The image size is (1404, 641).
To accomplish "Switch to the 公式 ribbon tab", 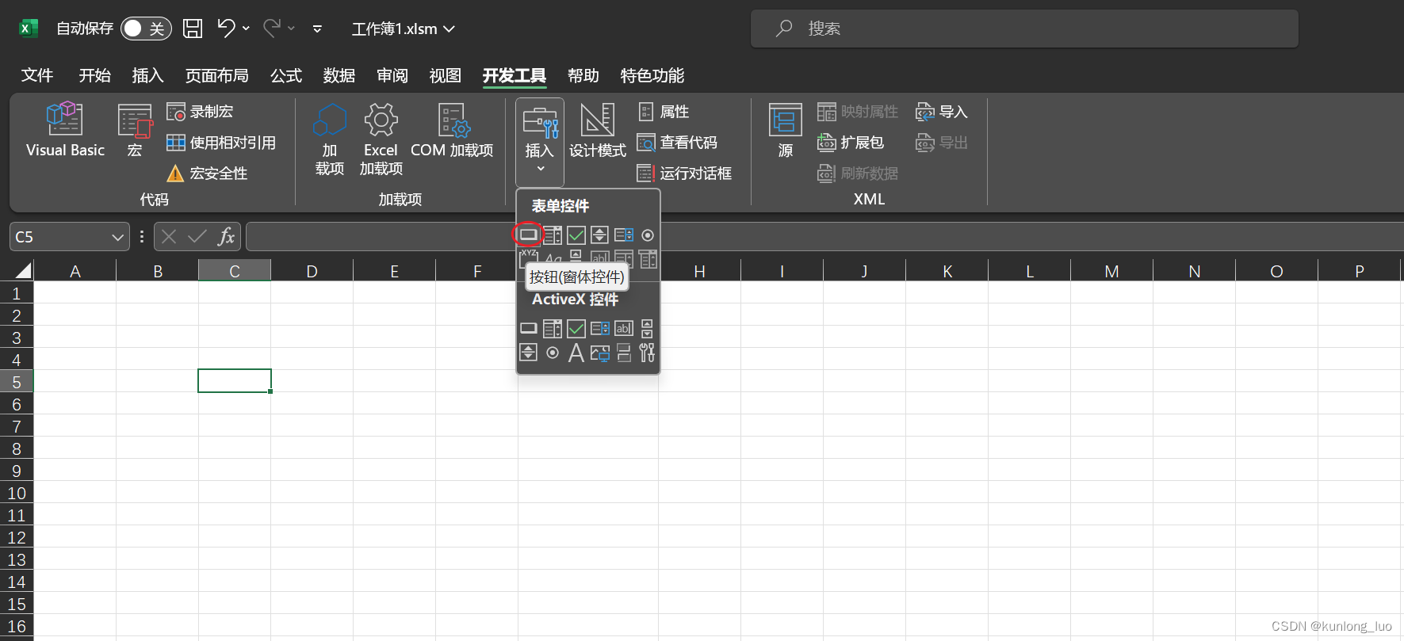I will (286, 75).
